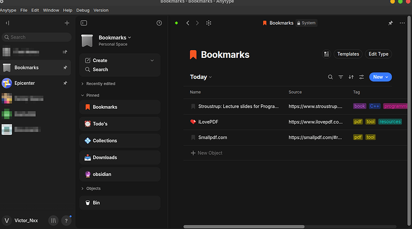Image resolution: width=412 pixels, height=229 pixels.
Task: Go forward with the right arrow
Action: point(197,23)
